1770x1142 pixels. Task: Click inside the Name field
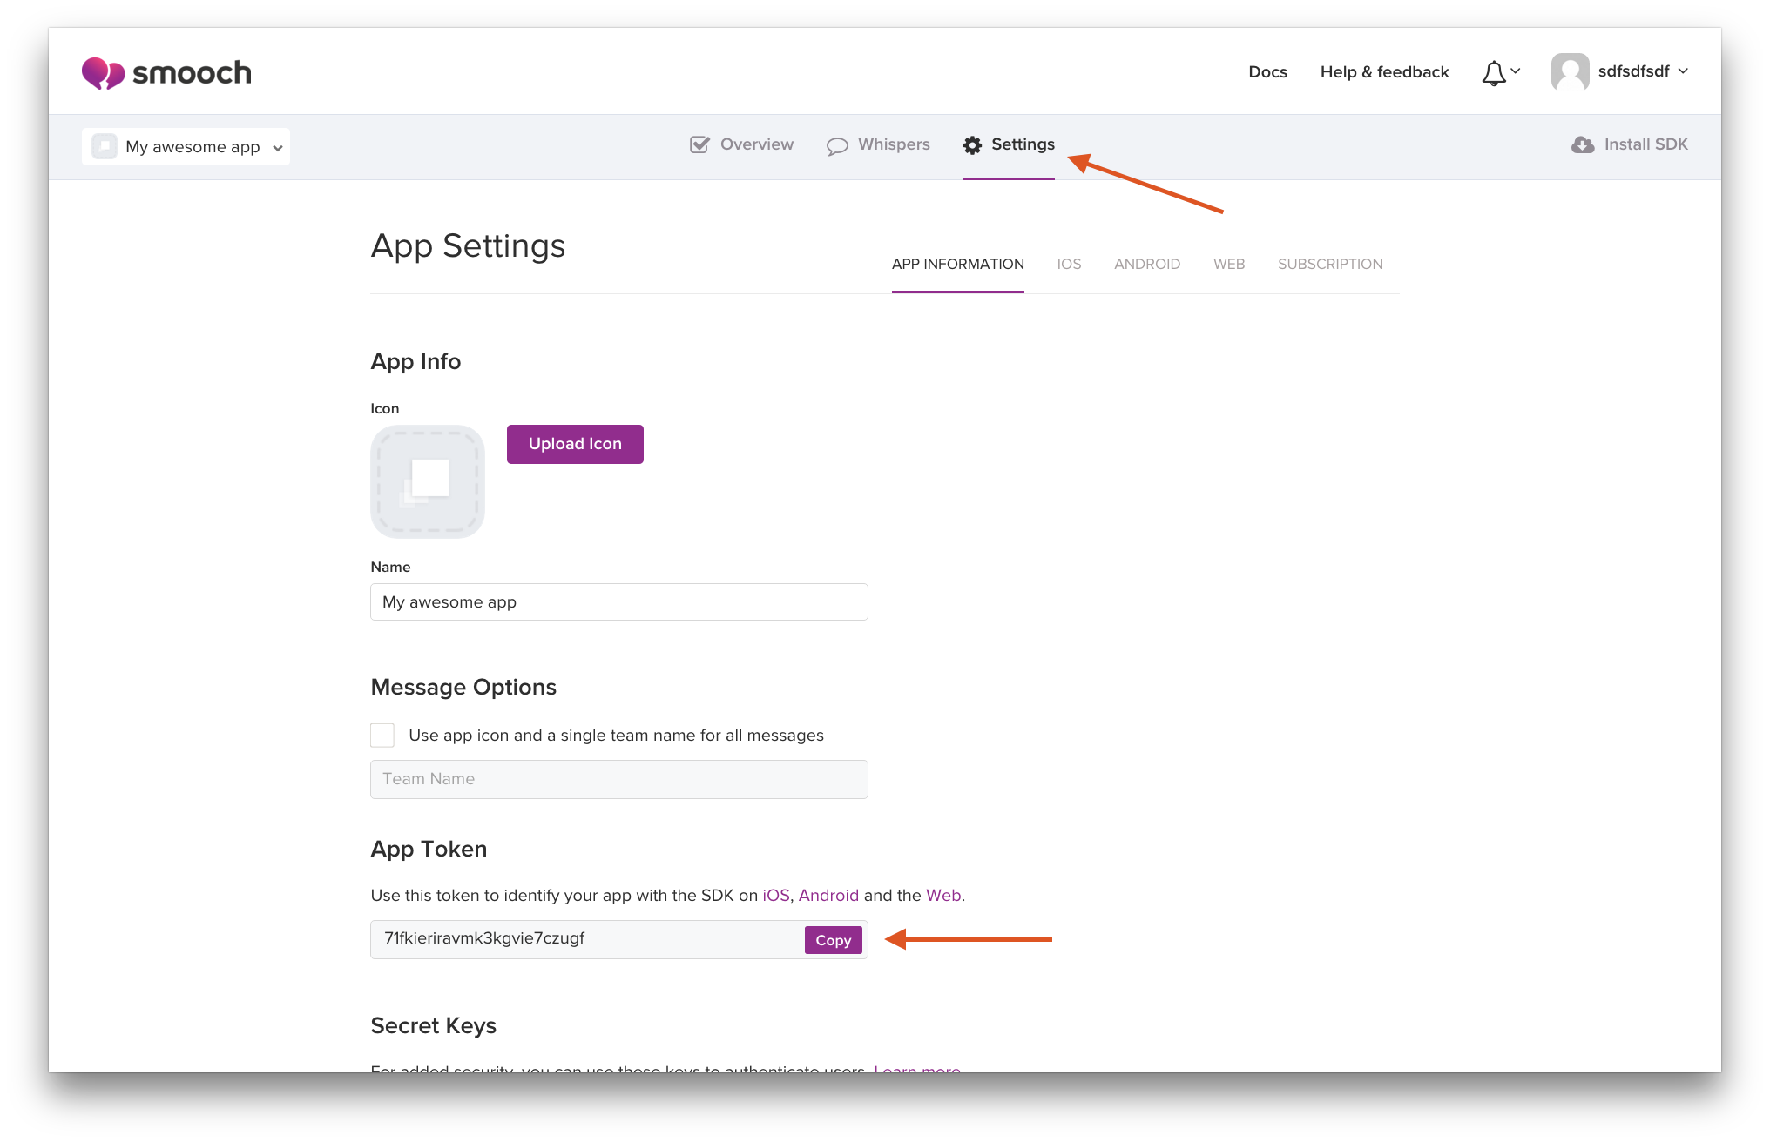[x=618, y=601]
